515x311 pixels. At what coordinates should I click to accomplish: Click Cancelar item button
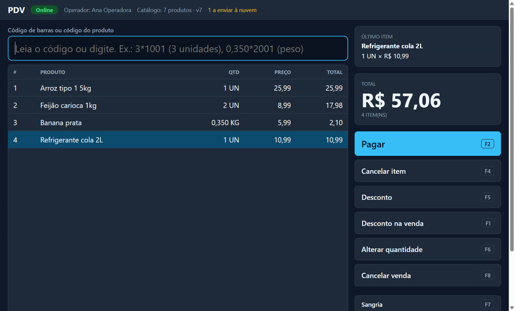(427, 171)
